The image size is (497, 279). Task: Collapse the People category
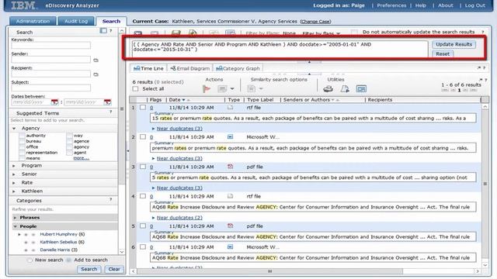pos(15,226)
